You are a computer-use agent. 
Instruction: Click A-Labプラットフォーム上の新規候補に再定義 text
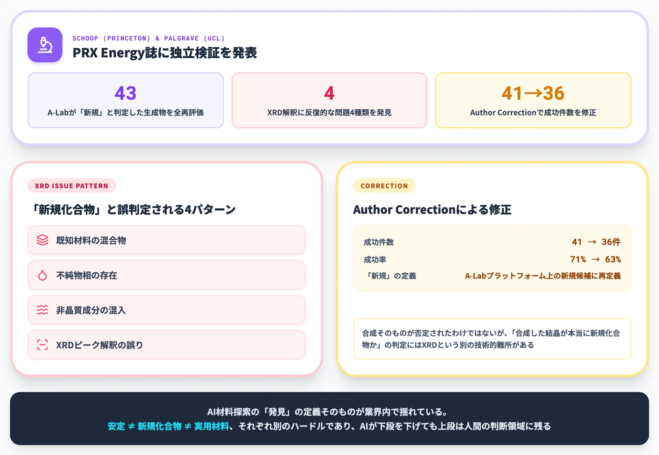(543, 276)
